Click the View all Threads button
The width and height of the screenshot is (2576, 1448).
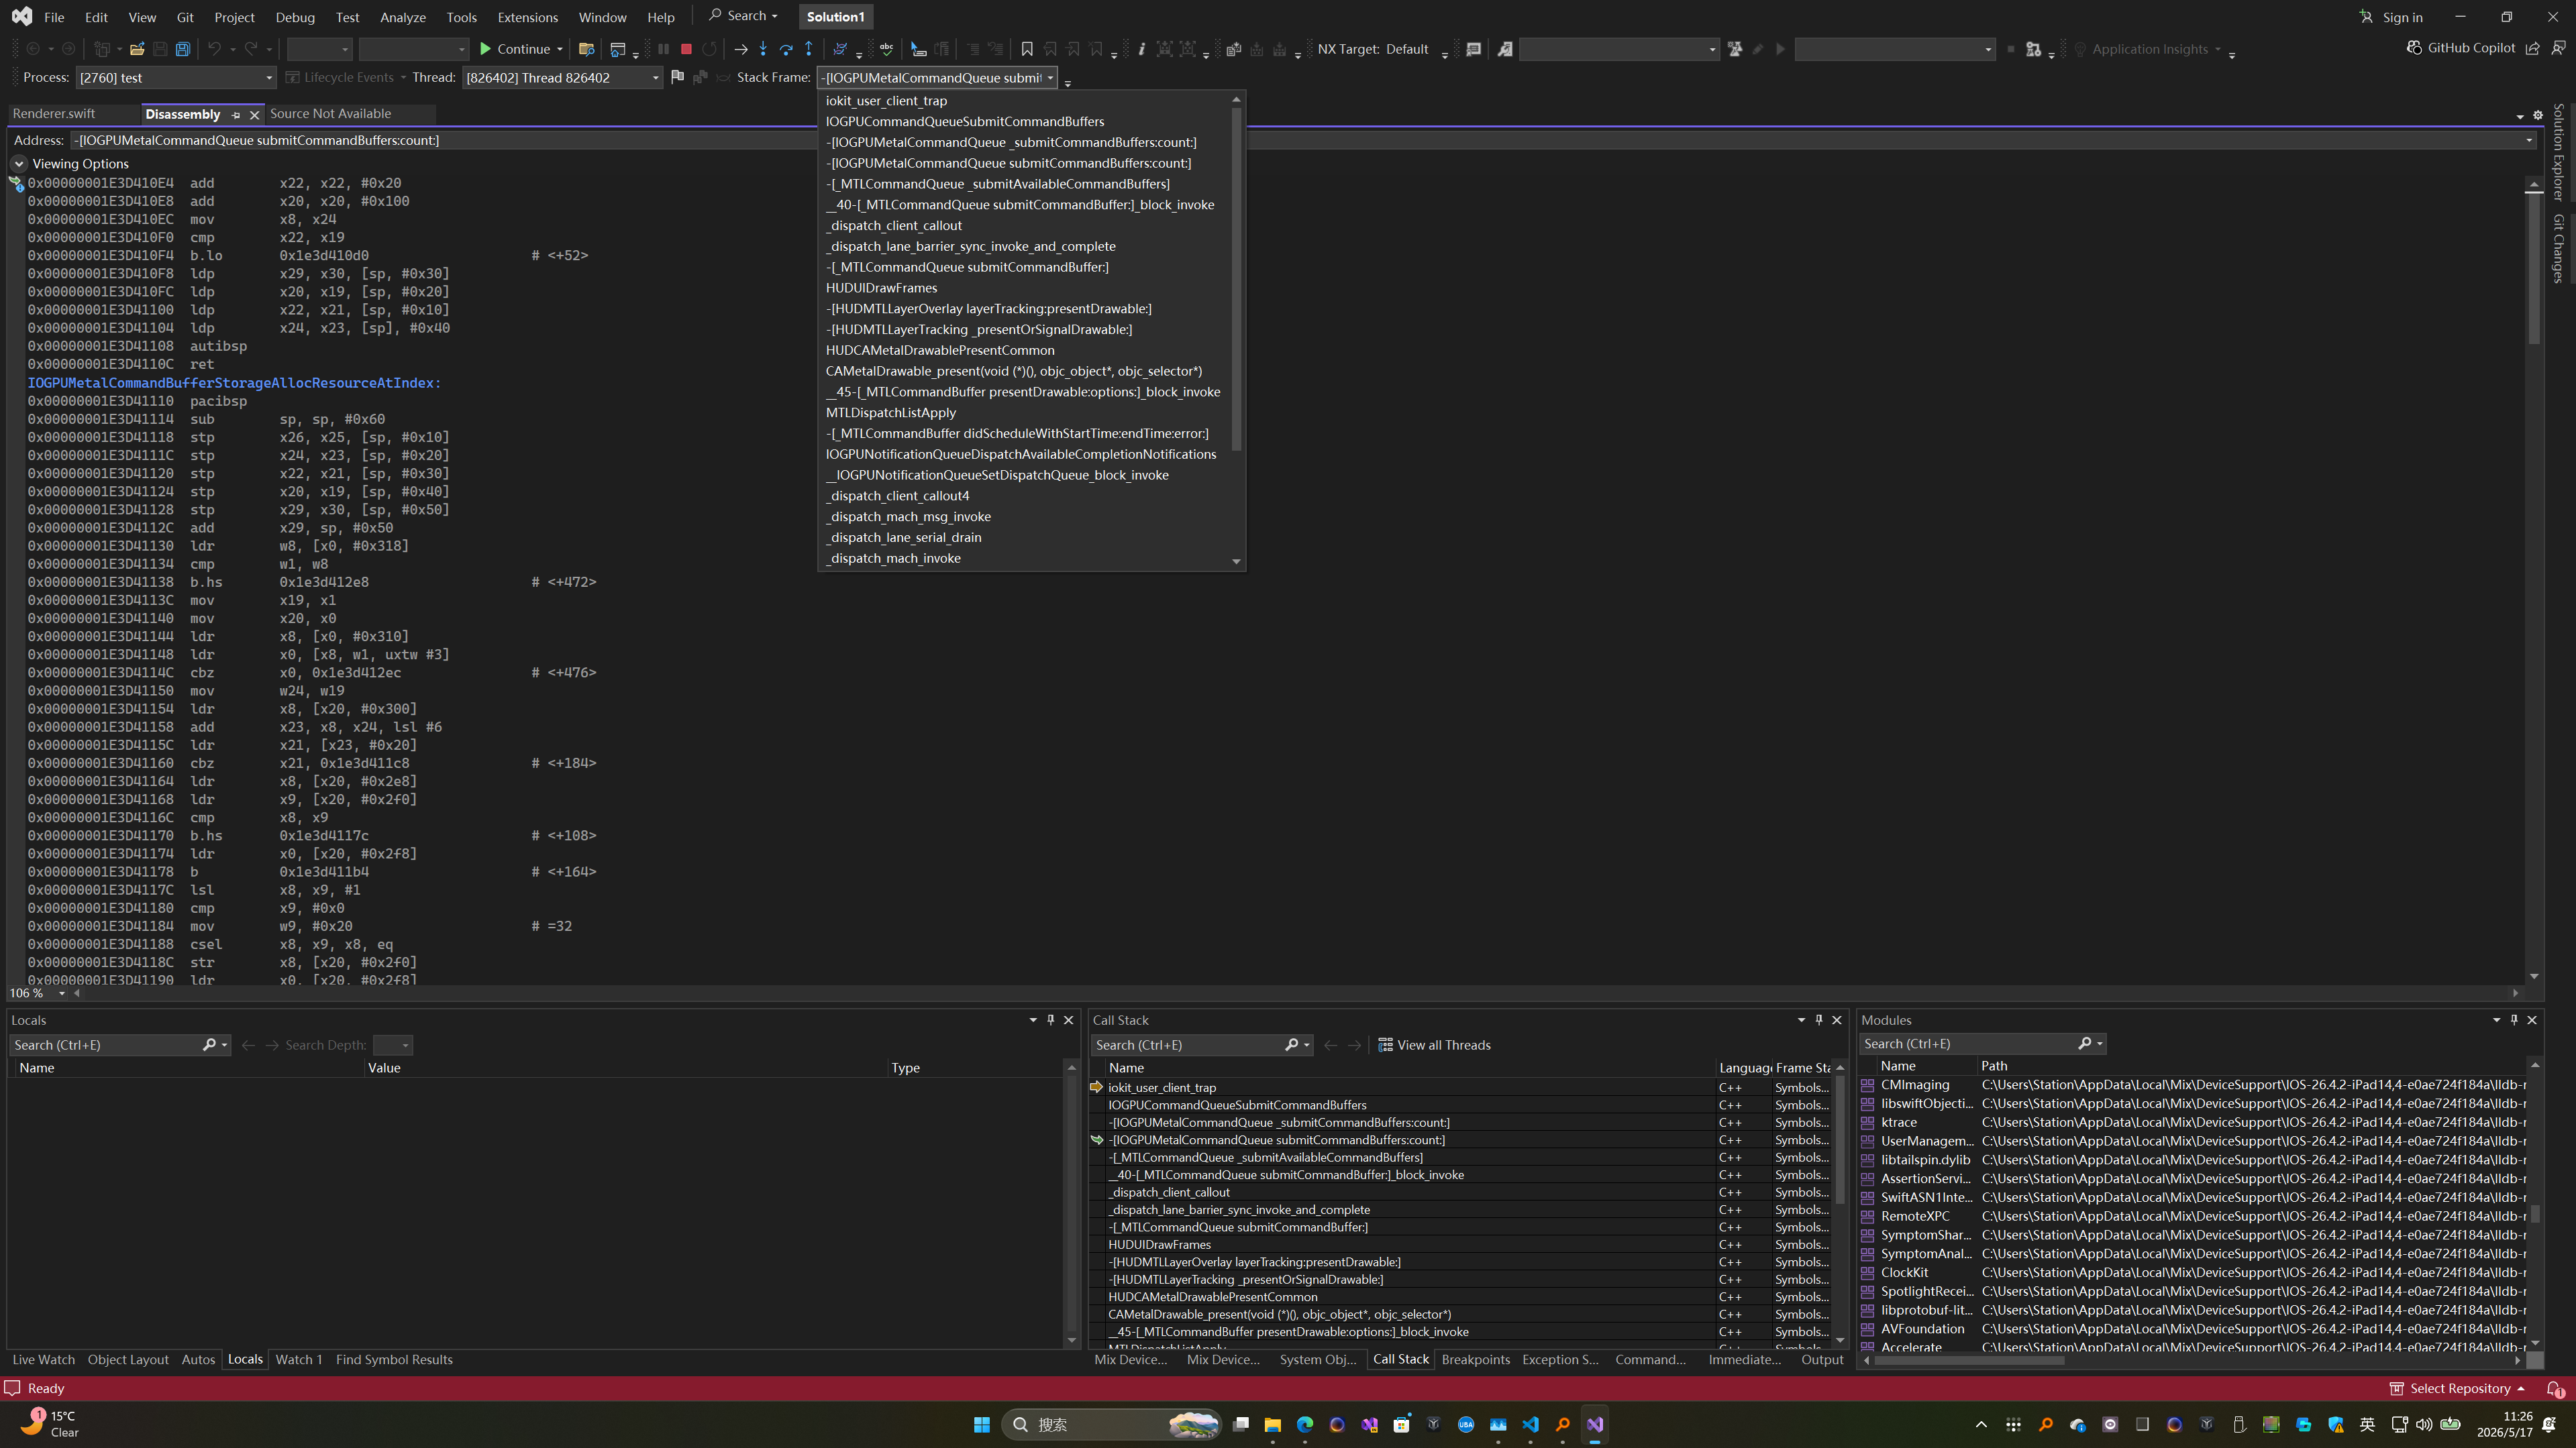coord(1434,1044)
